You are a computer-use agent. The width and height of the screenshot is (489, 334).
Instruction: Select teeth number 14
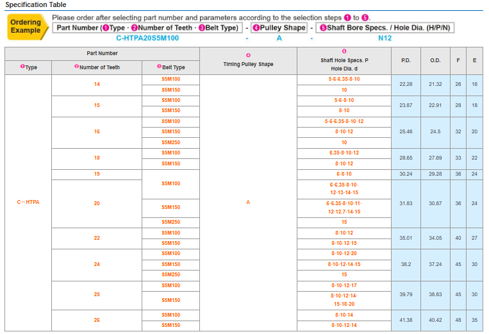coord(97,85)
